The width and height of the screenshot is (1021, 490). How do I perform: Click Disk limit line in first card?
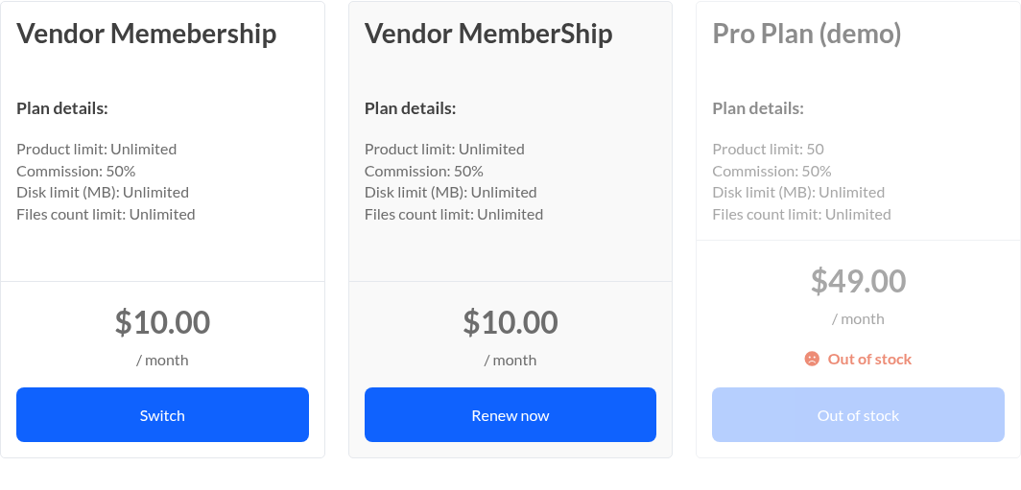103,192
